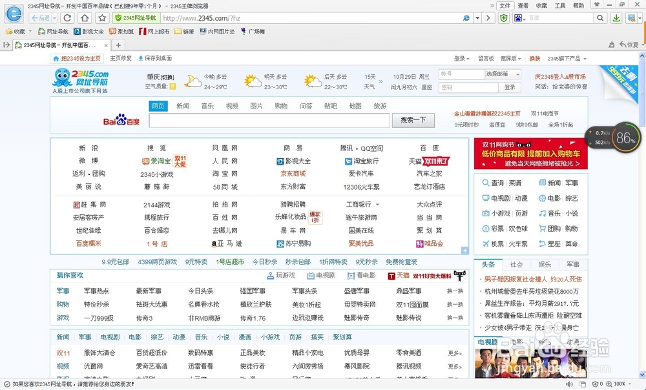Expand 2345旗下产品 dropdown
This screenshot has width=646, height=390.
click(x=567, y=59)
